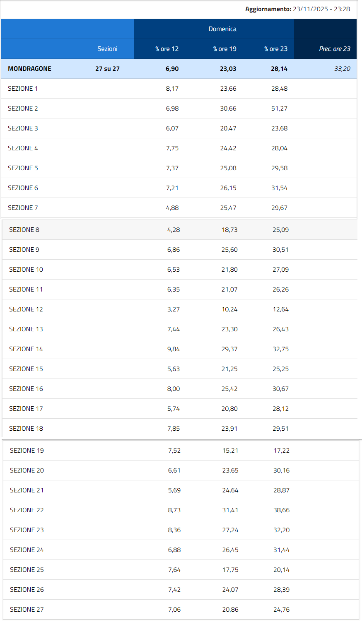The image size is (362, 627).
Task: Click the SEZIONE 5 row label
Action: point(23,168)
